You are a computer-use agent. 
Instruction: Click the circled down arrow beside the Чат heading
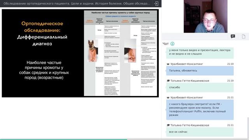pos(172,44)
